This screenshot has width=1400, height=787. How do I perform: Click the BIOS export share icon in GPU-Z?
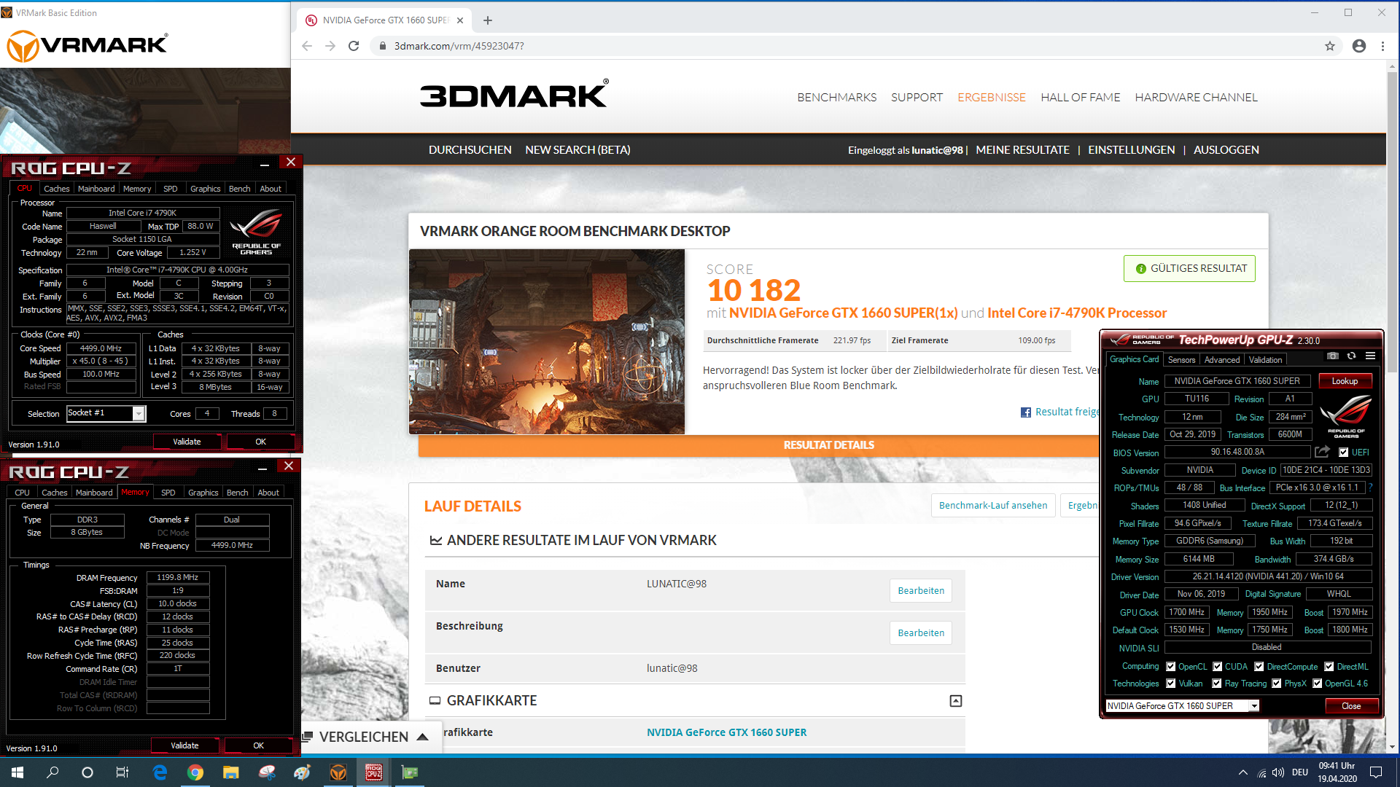tap(1322, 452)
